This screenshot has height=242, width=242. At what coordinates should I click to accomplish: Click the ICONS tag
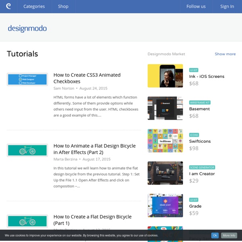pyautogui.click(x=194, y=135)
